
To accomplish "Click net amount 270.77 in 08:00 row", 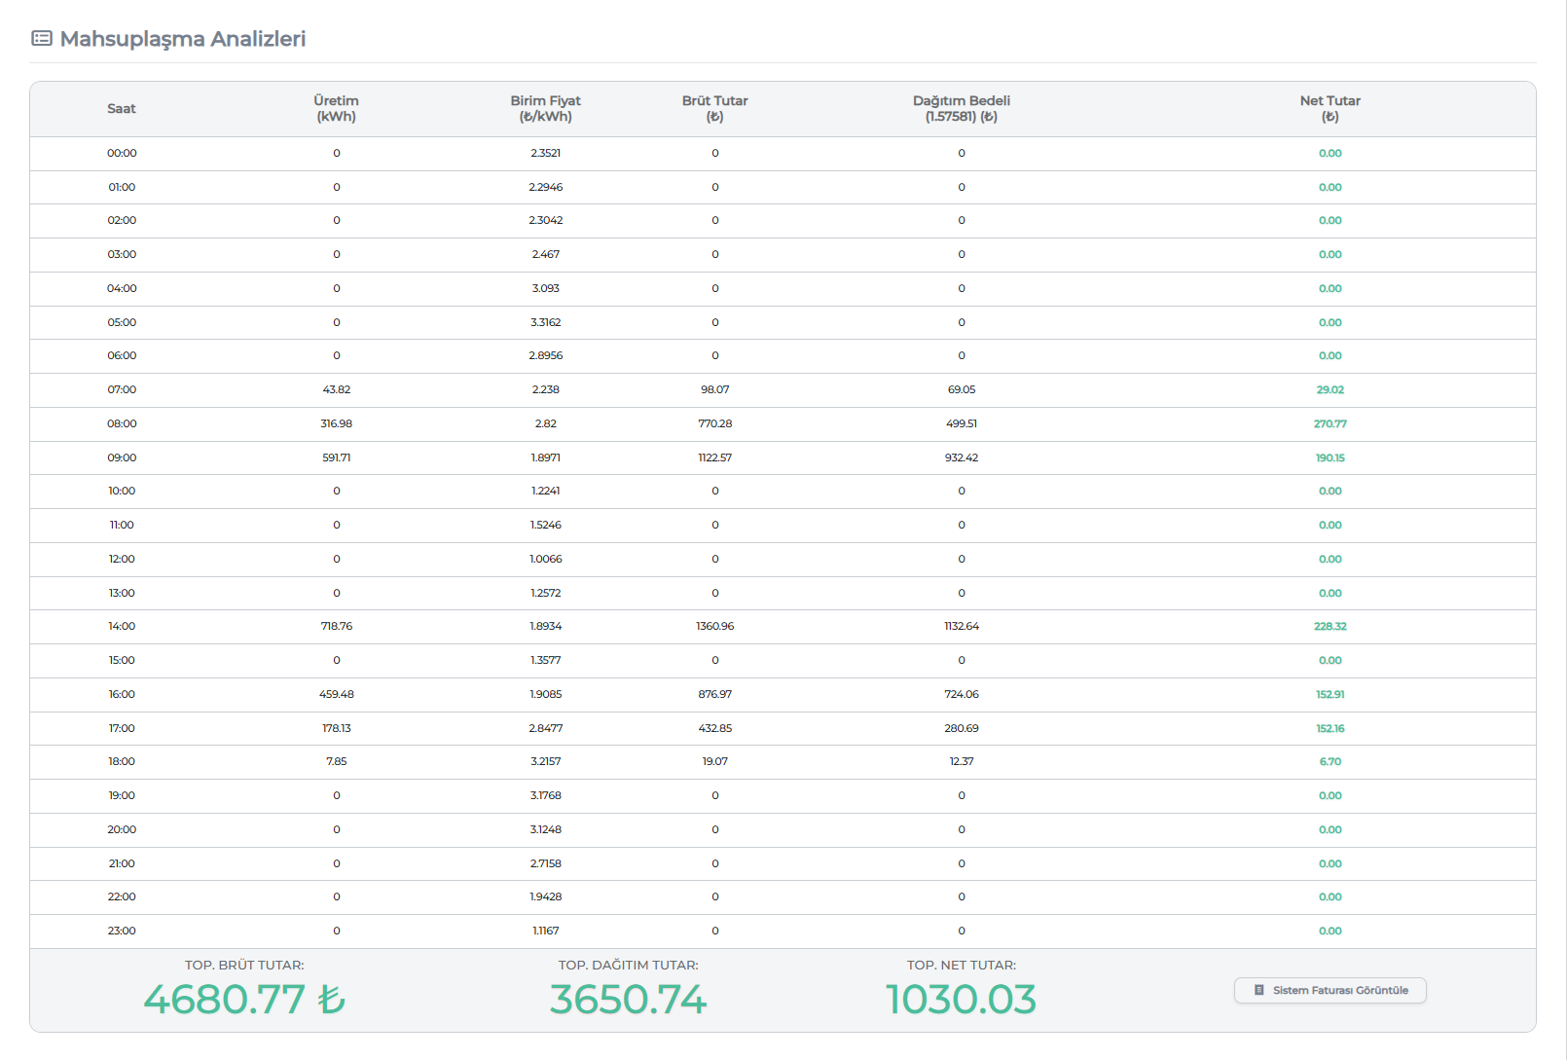I will [x=1330, y=423].
